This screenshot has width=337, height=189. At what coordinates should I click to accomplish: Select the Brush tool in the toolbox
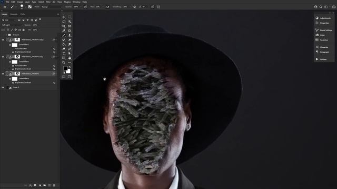click(64, 35)
